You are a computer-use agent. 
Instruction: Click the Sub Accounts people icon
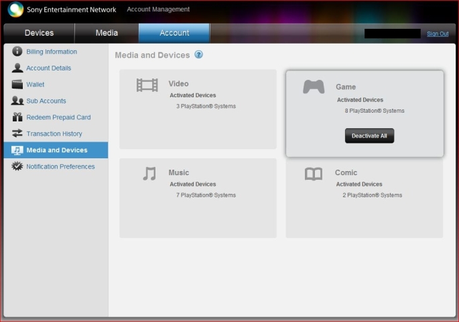coord(17,101)
